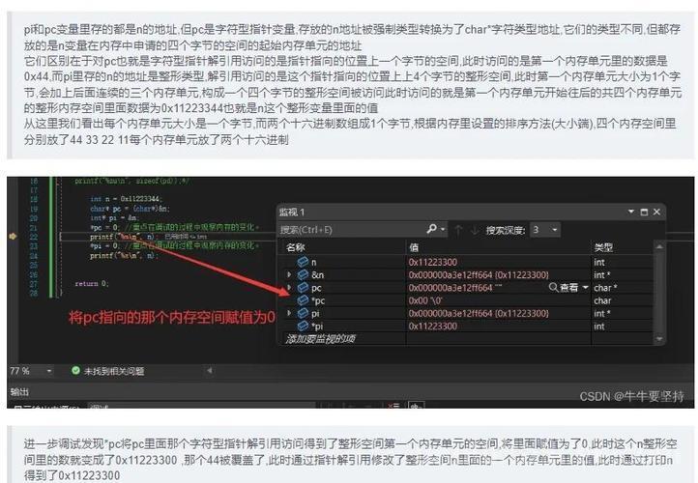
Task: Click the variable cube icon beside n
Action: (303, 262)
